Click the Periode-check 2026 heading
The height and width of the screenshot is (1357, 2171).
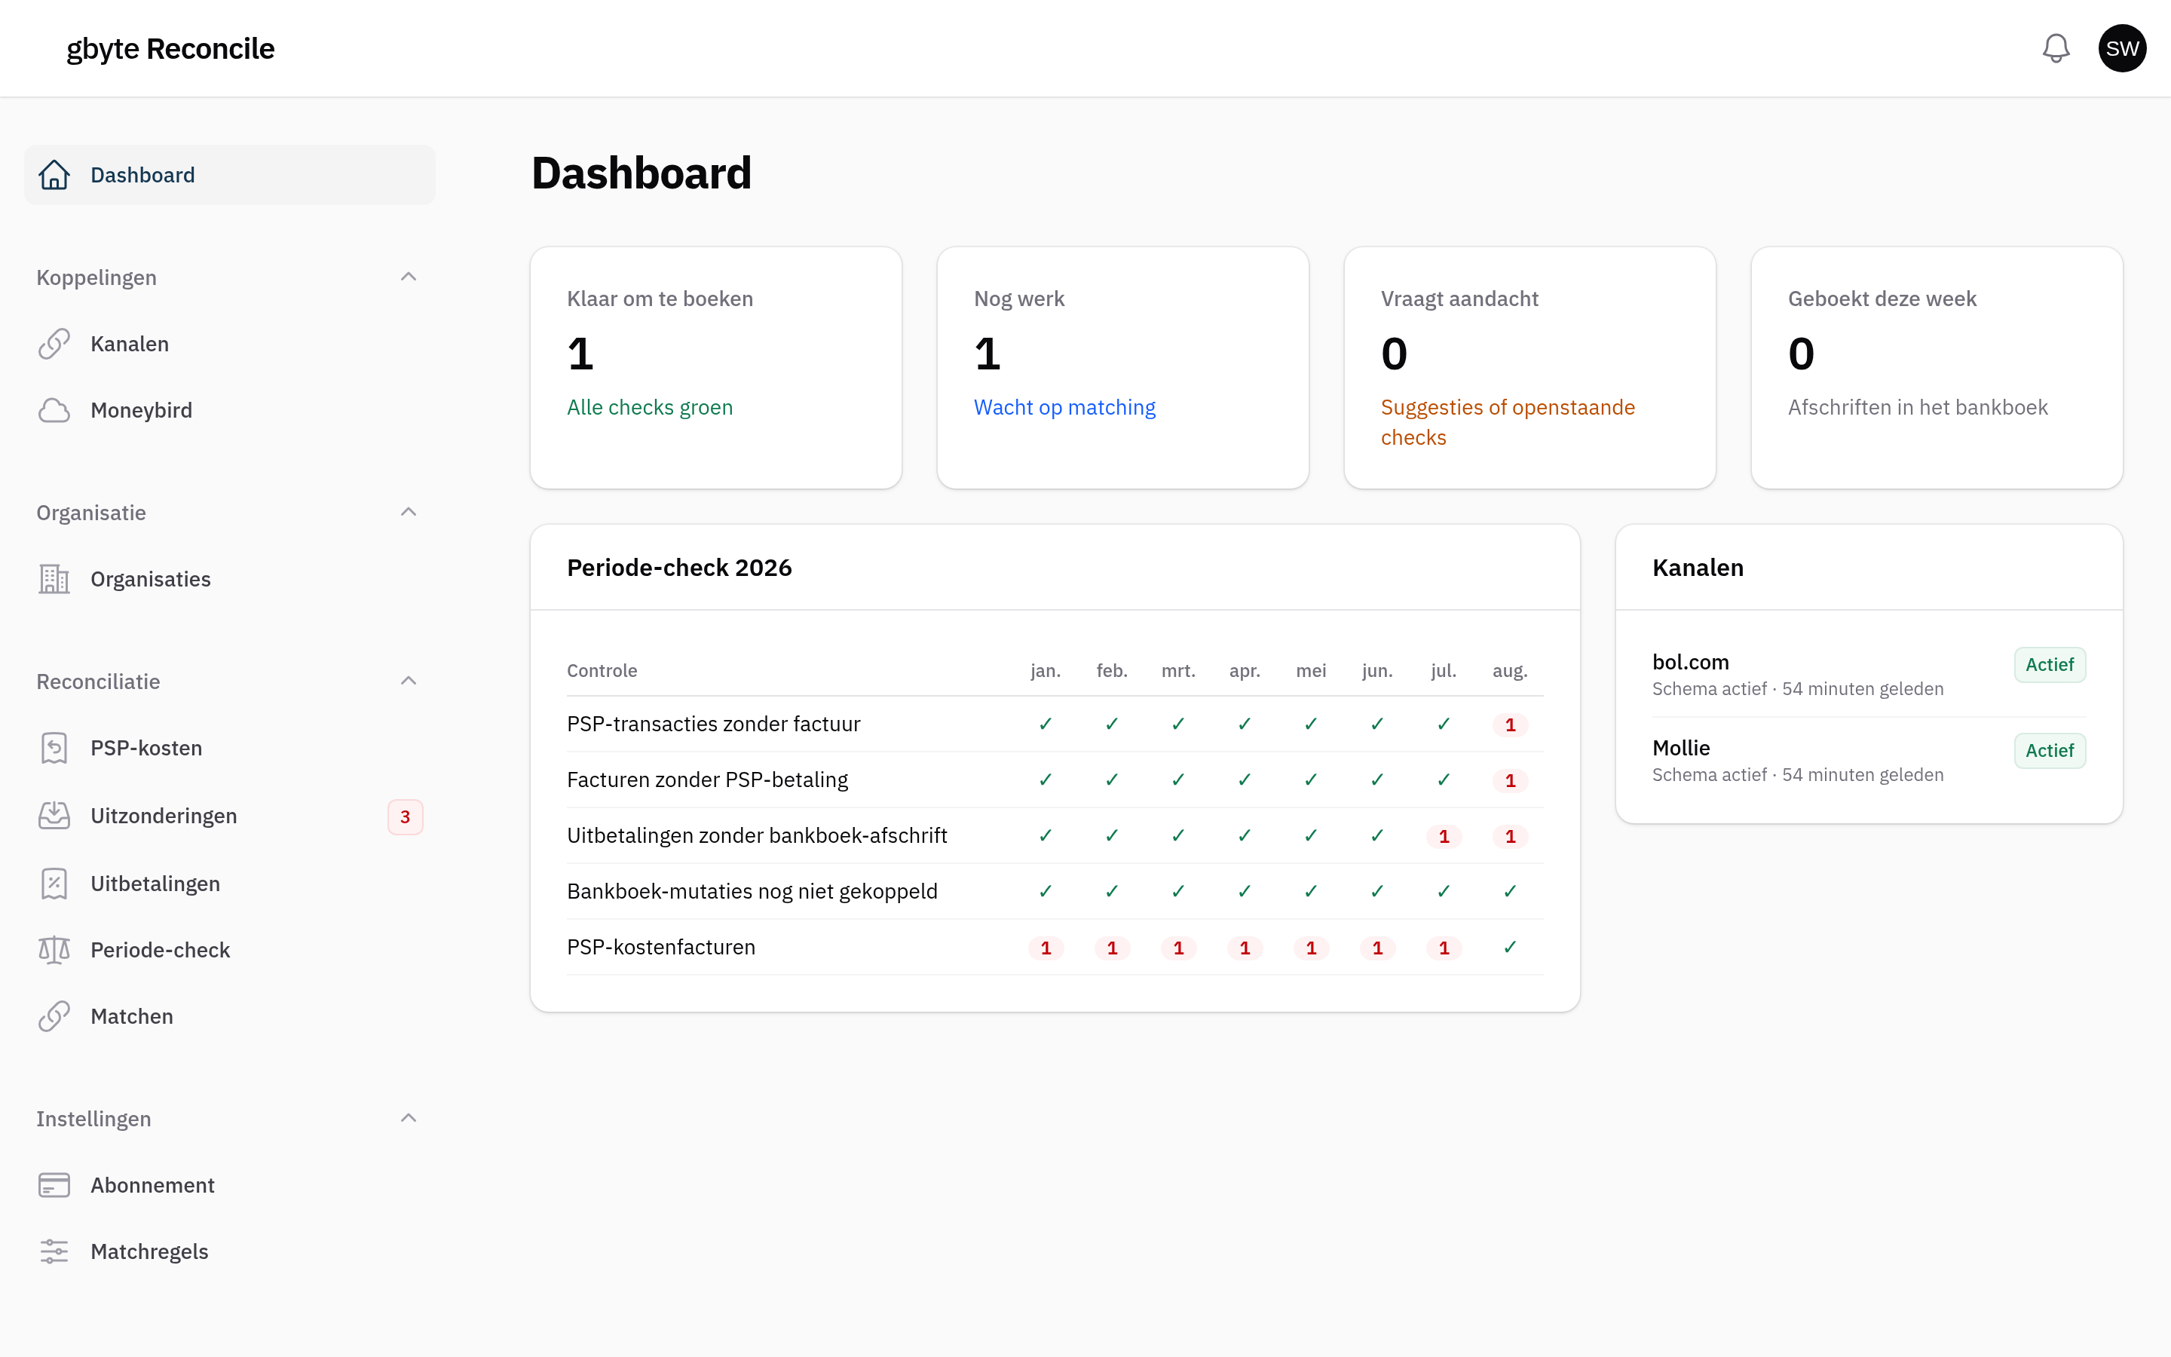[x=679, y=567]
